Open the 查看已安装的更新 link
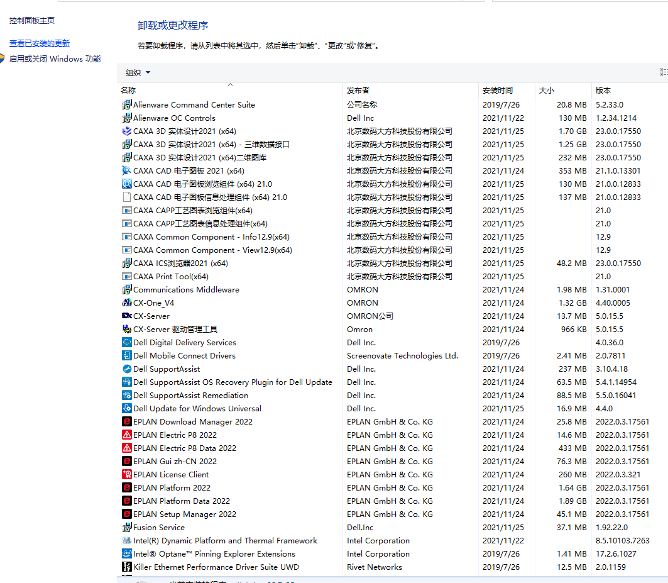This screenshot has width=668, height=583. [39, 43]
